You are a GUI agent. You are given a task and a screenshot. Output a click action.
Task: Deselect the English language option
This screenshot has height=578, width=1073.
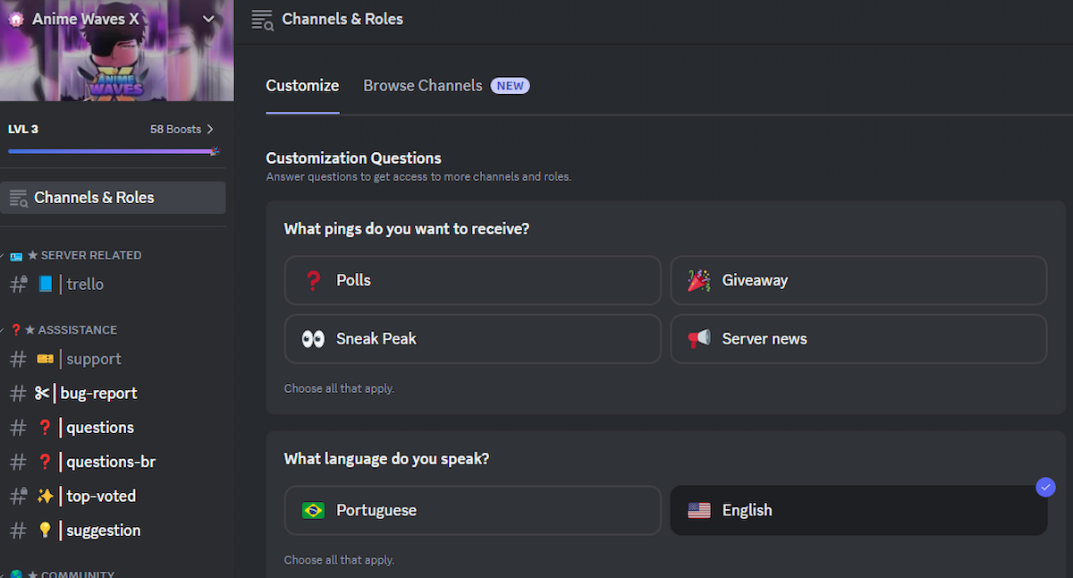pos(858,511)
